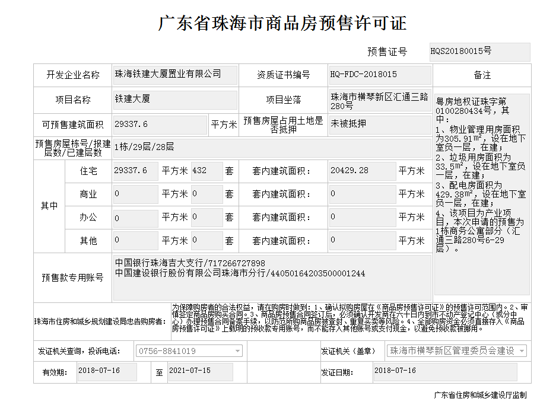
Task: Select the 住宅 套内建筑面积 field 20429.28
Action: [x=362, y=171]
